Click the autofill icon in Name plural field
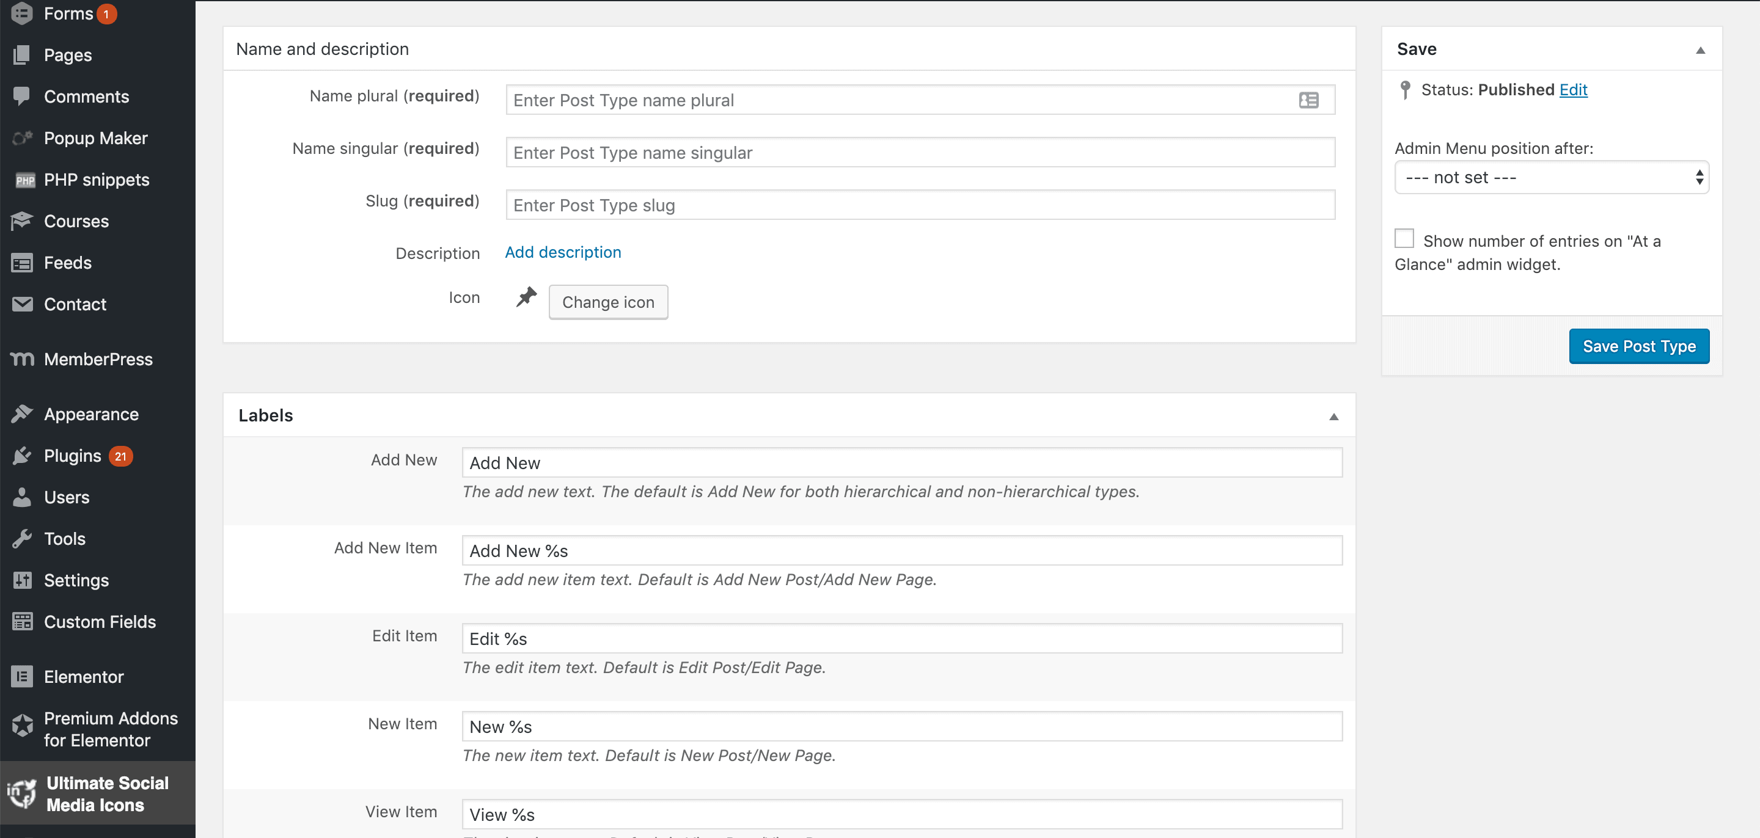This screenshot has height=838, width=1760. point(1308,100)
